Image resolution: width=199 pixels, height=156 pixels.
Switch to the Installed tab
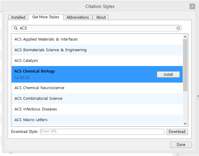click(x=18, y=17)
